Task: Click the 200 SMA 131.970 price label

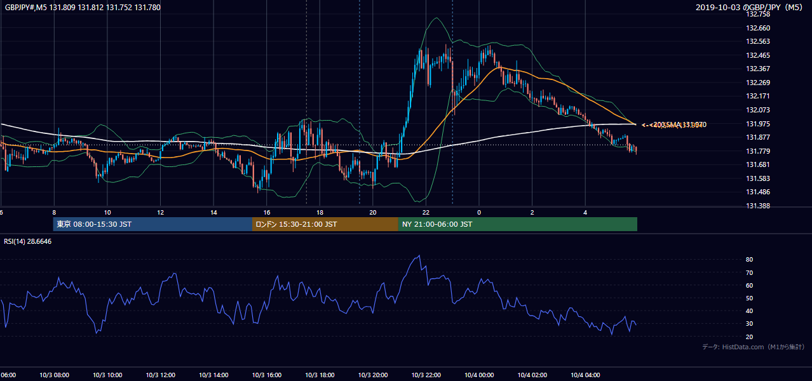Action: coord(679,124)
